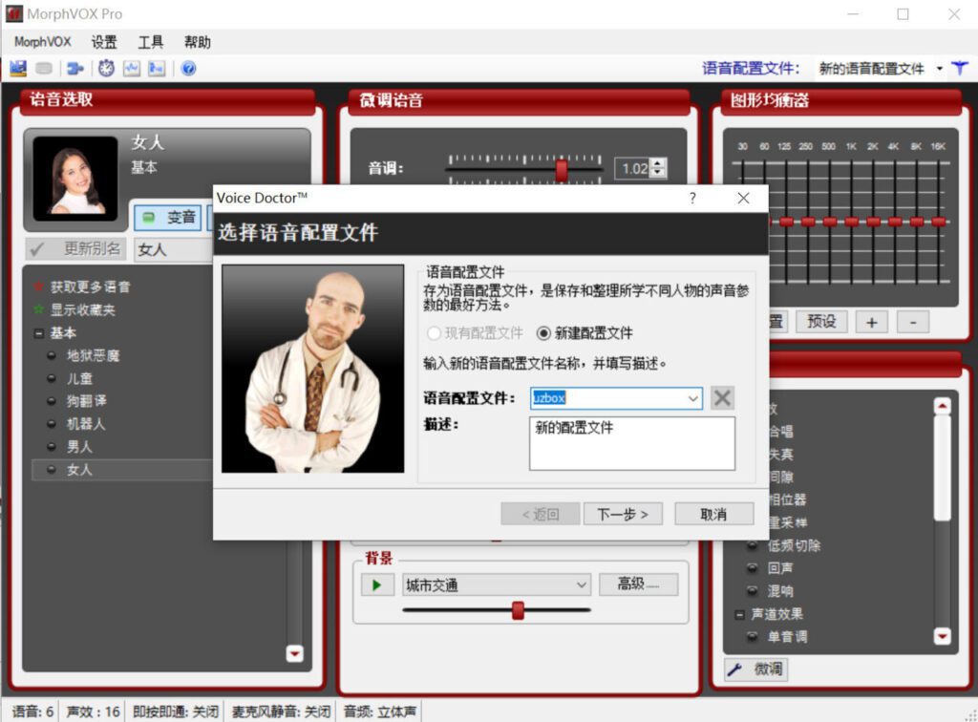Image resolution: width=978 pixels, height=722 pixels.
Task: Open the Voice Doctor timer icon in toolbar
Action: (x=106, y=68)
